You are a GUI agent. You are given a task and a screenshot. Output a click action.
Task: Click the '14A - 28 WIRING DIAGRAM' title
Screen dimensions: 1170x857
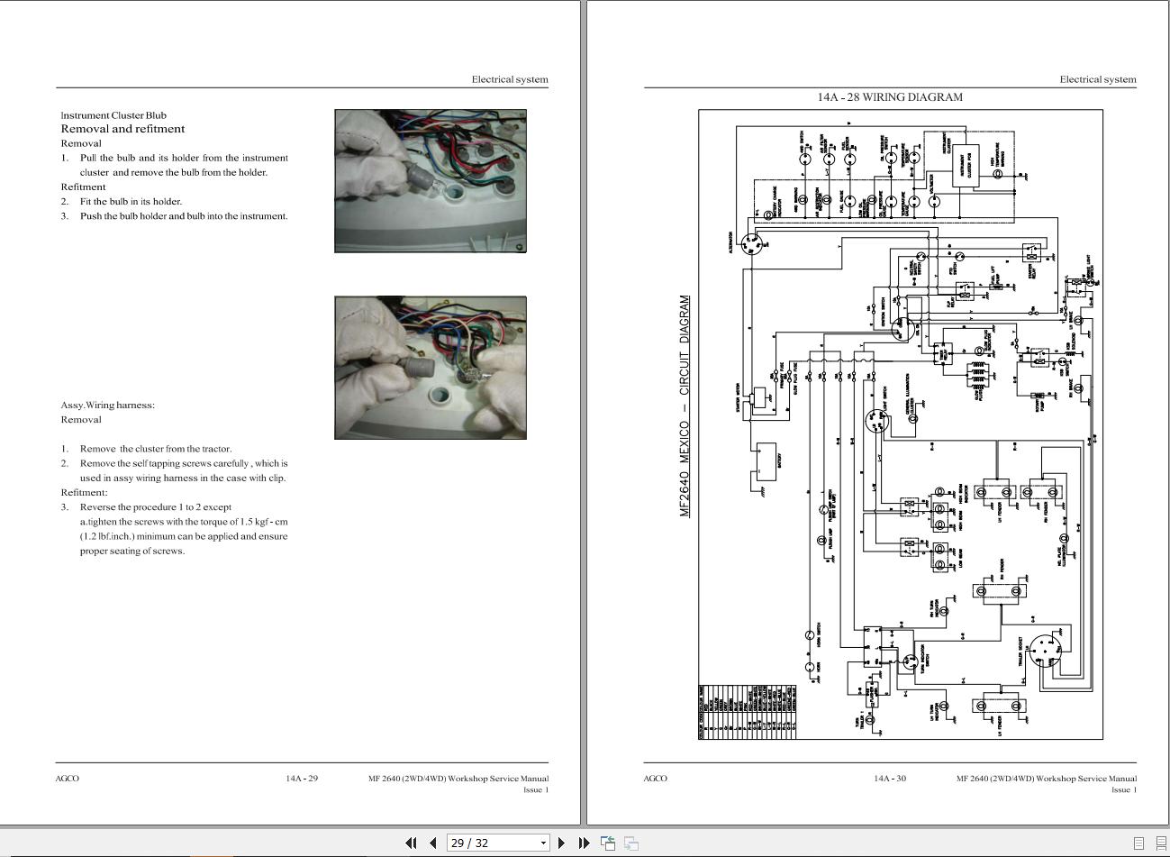click(890, 97)
